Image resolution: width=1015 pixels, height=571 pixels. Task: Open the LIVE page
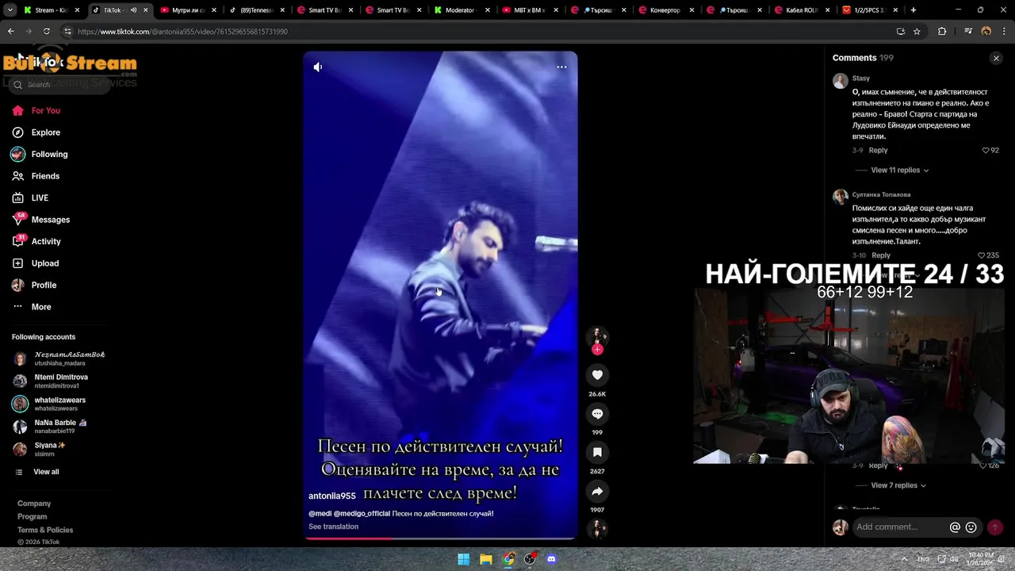point(30,198)
